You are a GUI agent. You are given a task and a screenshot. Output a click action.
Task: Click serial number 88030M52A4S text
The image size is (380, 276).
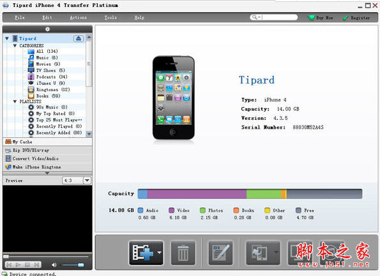point(308,127)
